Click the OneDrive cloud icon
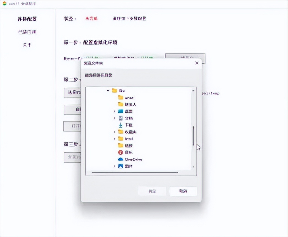Image resolution: width=288 pixels, height=237 pixels. (x=120, y=159)
